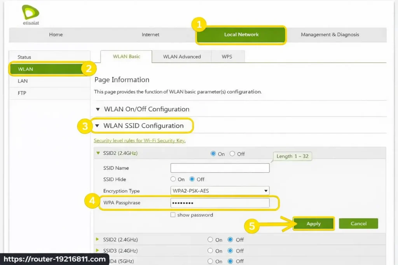The image size is (398, 265).
Task: Set SSID Hide to On
Action: point(173,179)
